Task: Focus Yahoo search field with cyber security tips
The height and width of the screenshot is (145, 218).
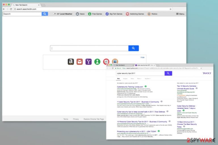Action: (x=140, y=73)
